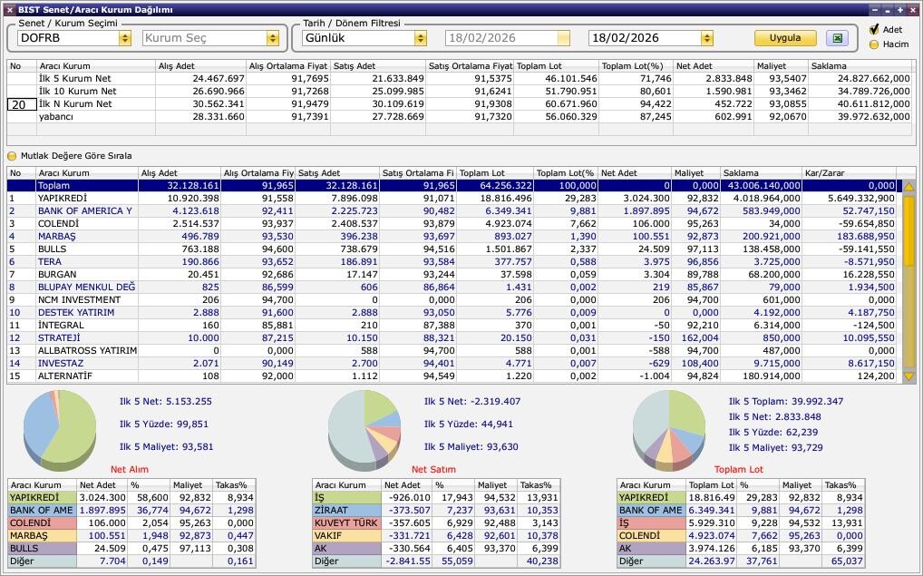Enable Mutlak Değere Göre Sırala sorting
923x576 pixels.
click(x=13, y=156)
